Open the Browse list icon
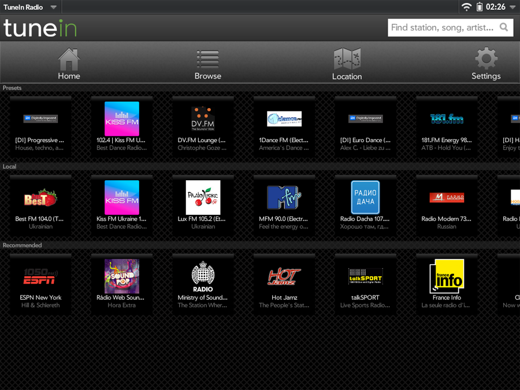520x390 pixels. pos(207,59)
